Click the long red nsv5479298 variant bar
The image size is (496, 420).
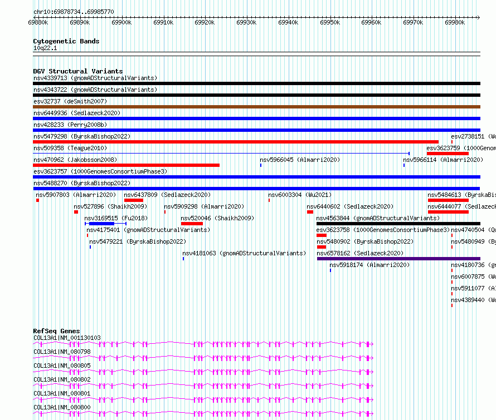click(x=236, y=142)
